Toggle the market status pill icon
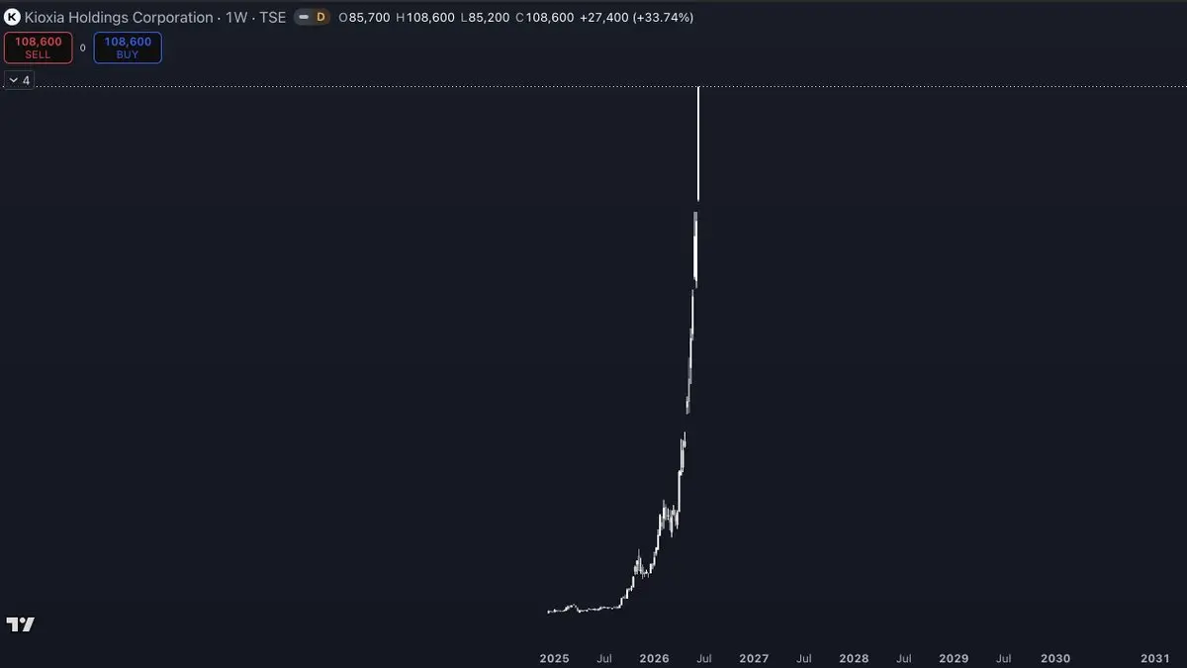Image resolution: width=1187 pixels, height=668 pixels. click(x=304, y=18)
